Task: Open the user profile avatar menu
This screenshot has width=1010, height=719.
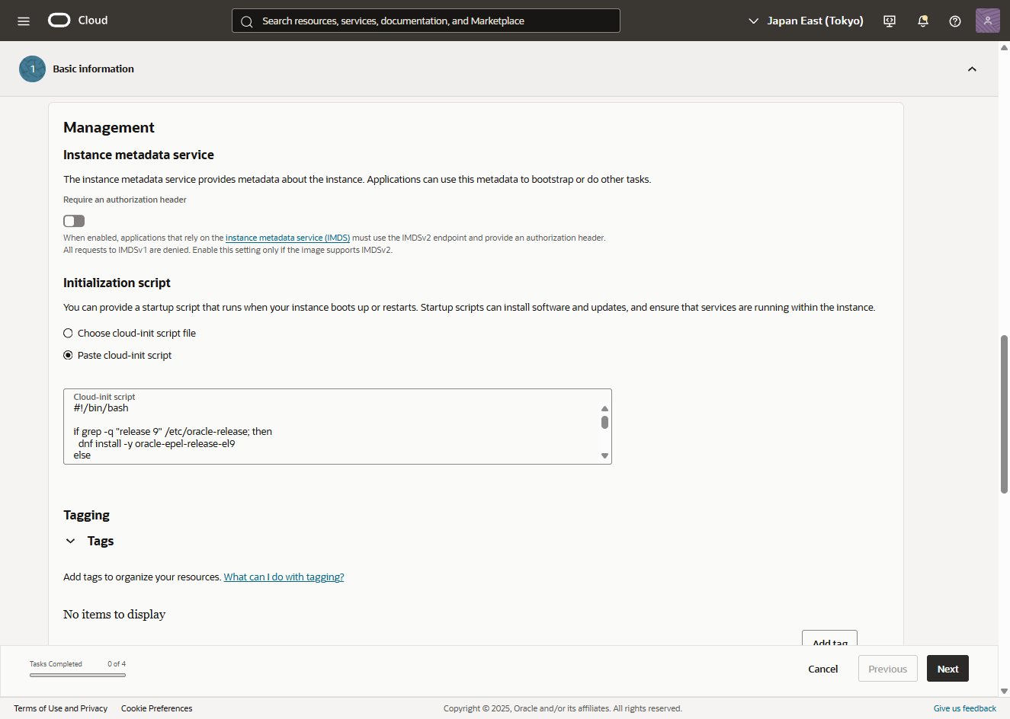Action: [987, 21]
